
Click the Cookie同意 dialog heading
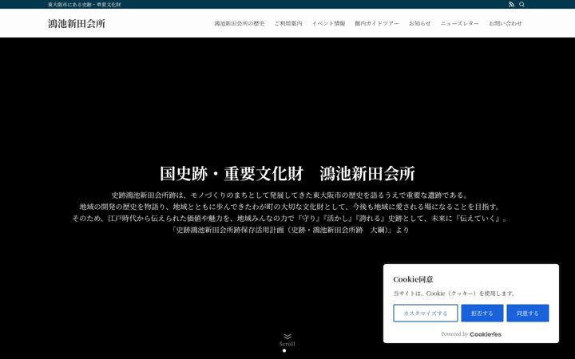coord(413,279)
